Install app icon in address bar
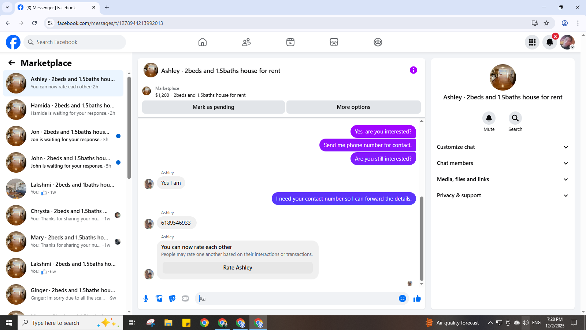Viewport: 586px width, 330px height. coord(535,23)
